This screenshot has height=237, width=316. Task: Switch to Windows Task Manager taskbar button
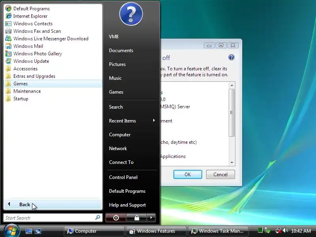pos(218,231)
